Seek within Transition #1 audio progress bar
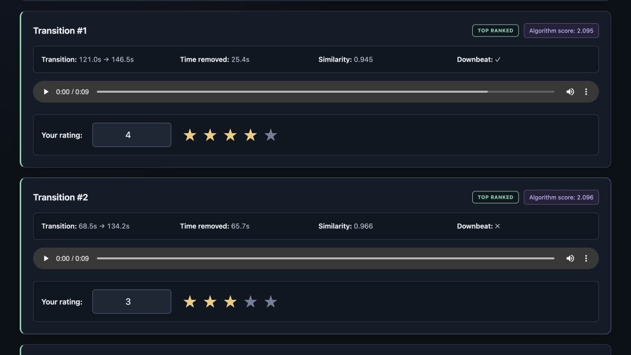This screenshot has width=631, height=355. pyautogui.click(x=326, y=92)
